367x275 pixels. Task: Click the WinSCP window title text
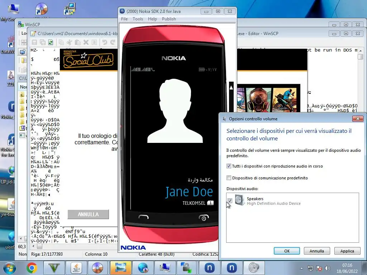click(x=32, y=24)
